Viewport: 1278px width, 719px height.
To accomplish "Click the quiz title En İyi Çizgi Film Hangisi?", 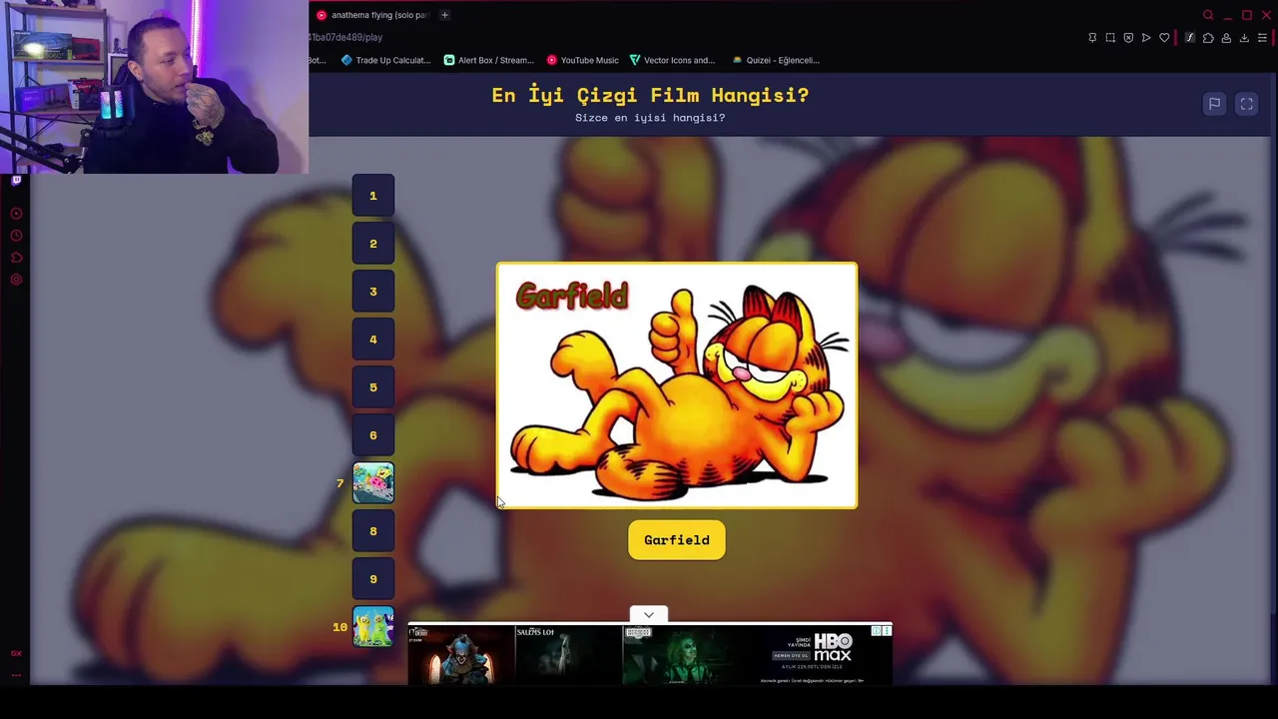I will tap(650, 95).
